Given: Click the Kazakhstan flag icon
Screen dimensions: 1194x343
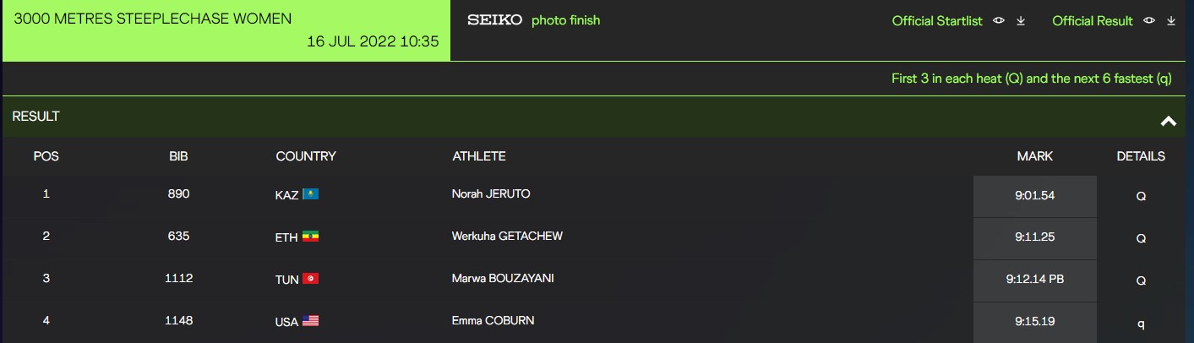Looking at the screenshot, I should pos(310,194).
